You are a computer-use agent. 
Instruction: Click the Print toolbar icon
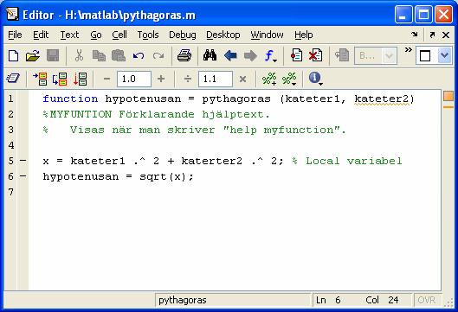click(184, 55)
